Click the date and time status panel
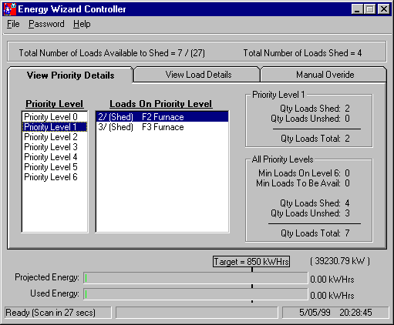394x325 pixels. [335, 313]
